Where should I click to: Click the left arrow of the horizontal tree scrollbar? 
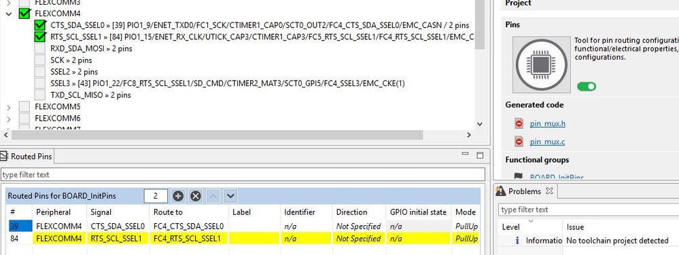tap(5, 135)
